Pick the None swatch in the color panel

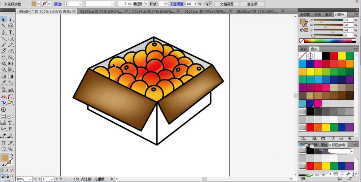click(x=302, y=56)
